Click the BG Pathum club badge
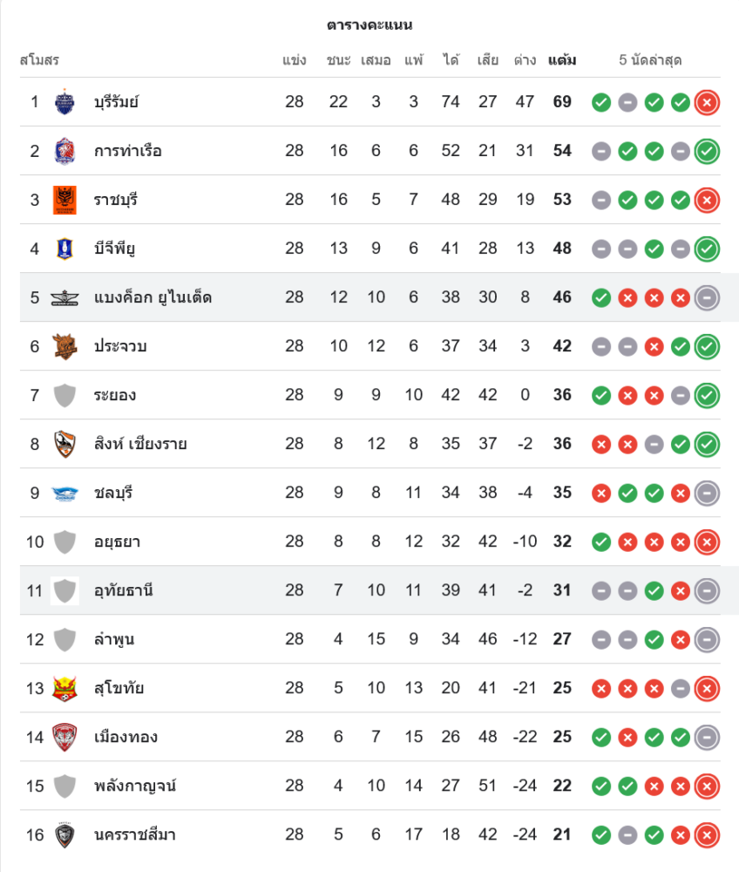Viewport: 739px width, 872px height. click(65, 249)
